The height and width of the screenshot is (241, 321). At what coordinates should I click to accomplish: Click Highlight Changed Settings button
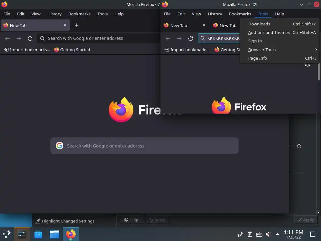pyautogui.click(x=65, y=221)
